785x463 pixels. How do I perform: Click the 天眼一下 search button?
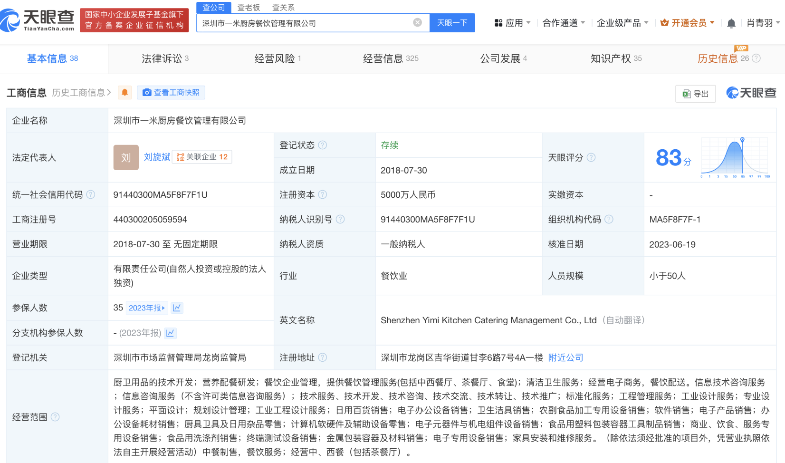point(452,23)
